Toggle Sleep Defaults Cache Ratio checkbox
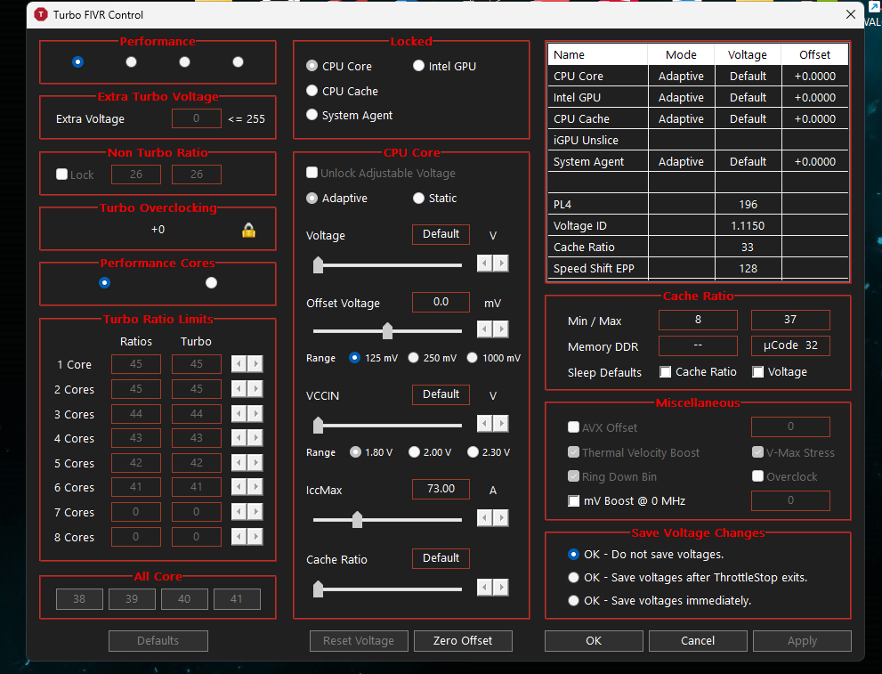This screenshot has height=674, width=882. click(666, 372)
